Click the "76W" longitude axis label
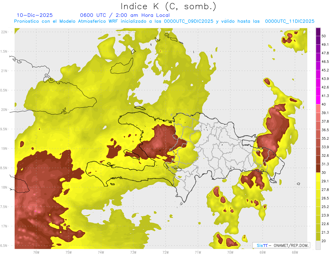 click(x=36, y=252)
